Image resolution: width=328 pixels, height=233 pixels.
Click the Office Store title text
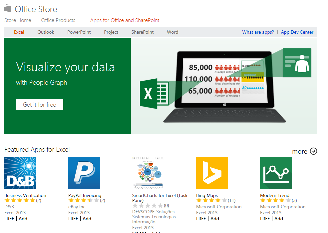point(36,9)
